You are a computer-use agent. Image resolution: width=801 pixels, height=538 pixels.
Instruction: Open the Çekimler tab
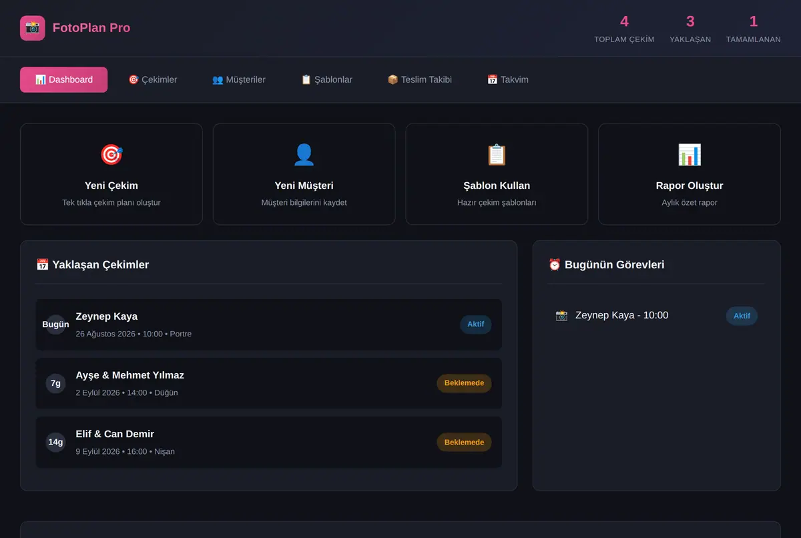click(x=152, y=79)
